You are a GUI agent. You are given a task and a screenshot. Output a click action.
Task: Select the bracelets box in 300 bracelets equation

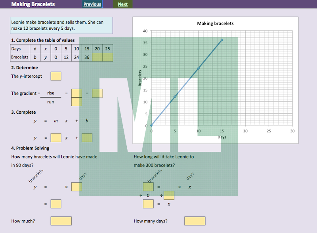point(148,187)
